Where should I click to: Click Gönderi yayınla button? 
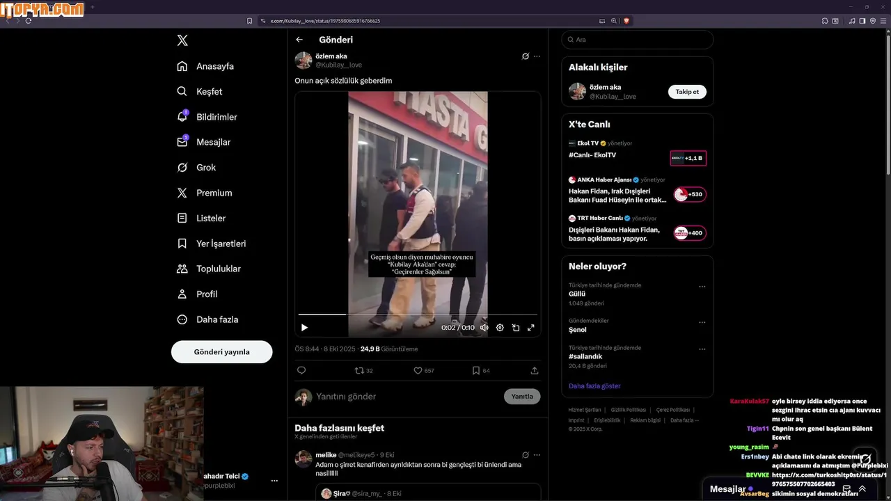[x=221, y=352]
